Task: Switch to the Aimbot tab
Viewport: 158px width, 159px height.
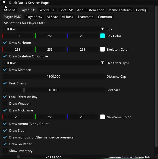Action: pyautogui.click(x=9, y=10)
